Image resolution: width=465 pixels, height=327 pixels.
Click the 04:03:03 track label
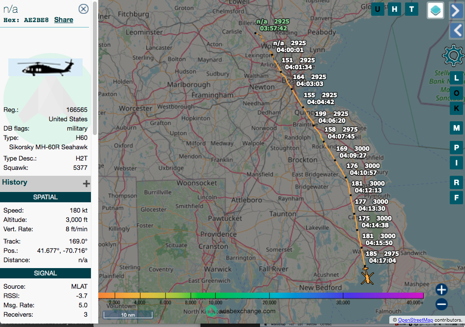(x=310, y=84)
